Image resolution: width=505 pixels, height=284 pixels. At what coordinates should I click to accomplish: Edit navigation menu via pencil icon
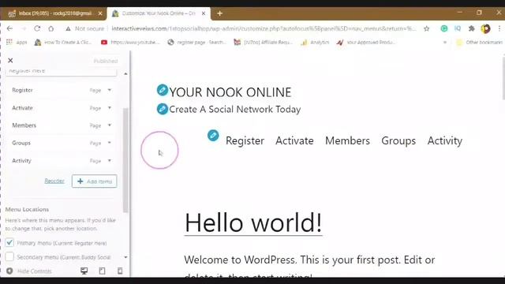point(213,136)
